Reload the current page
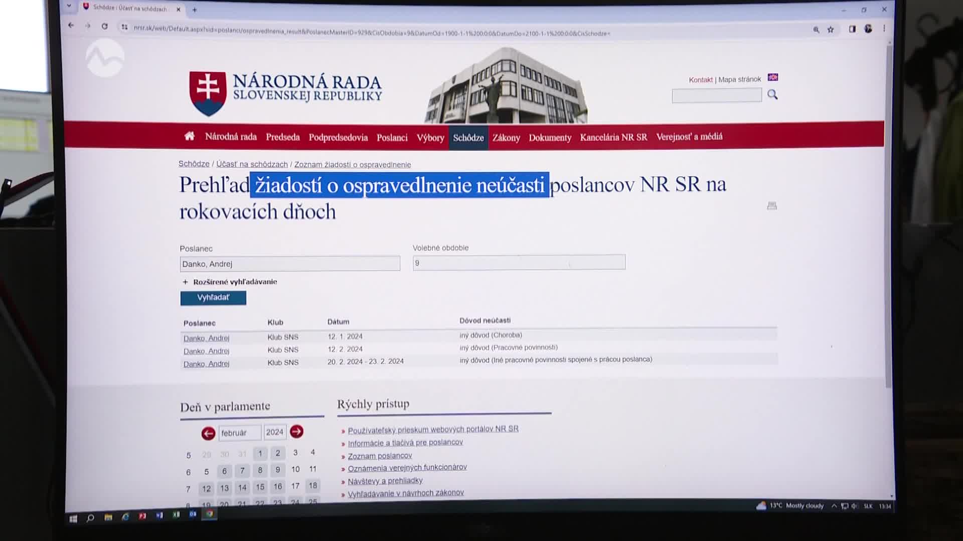The image size is (963, 541). coord(104,26)
